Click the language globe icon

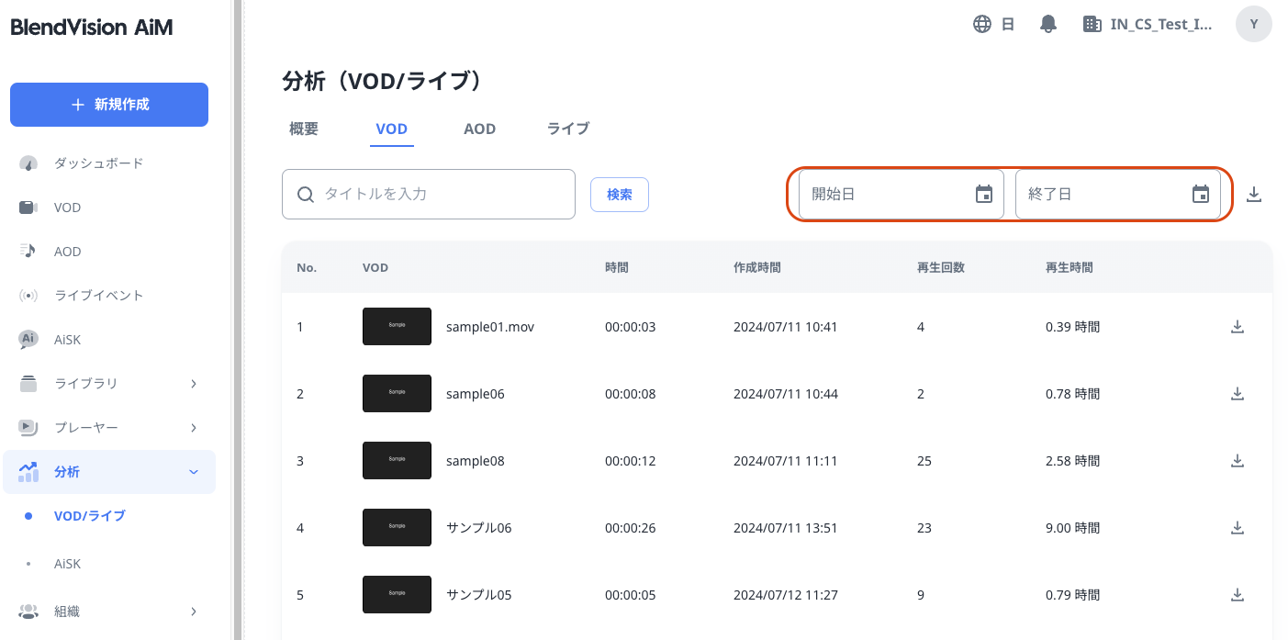click(x=982, y=23)
